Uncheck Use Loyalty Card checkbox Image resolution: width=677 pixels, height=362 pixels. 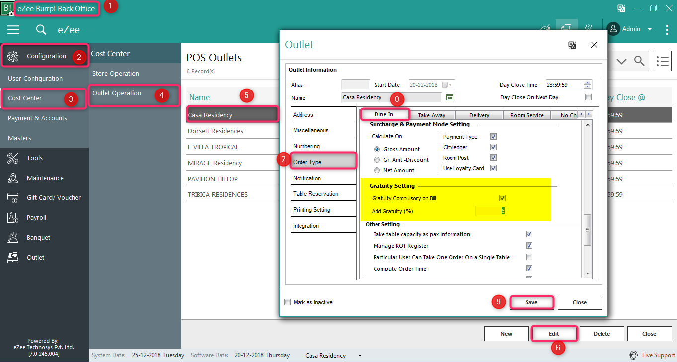493,168
